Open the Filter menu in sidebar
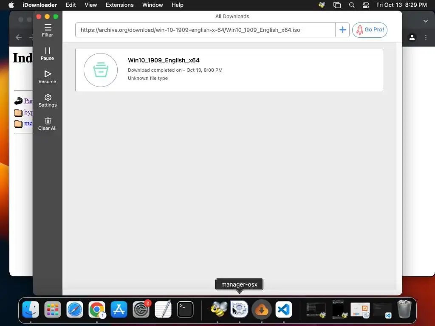This screenshot has height=326, width=435. (x=48, y=31)
